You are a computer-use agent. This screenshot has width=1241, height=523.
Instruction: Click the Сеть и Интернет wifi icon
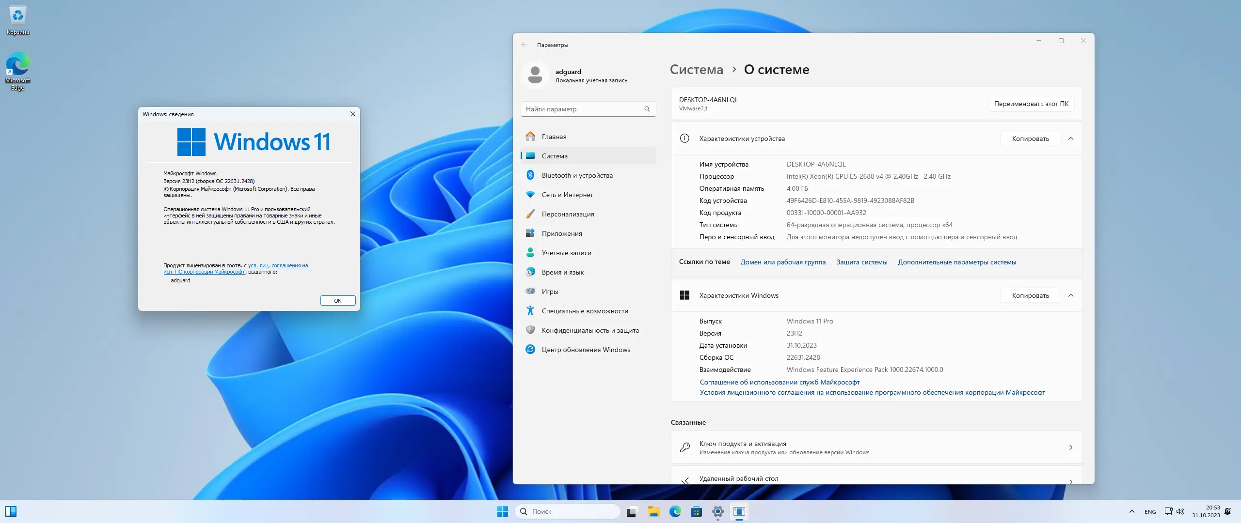pyautogui.click(x=530, y=195)
